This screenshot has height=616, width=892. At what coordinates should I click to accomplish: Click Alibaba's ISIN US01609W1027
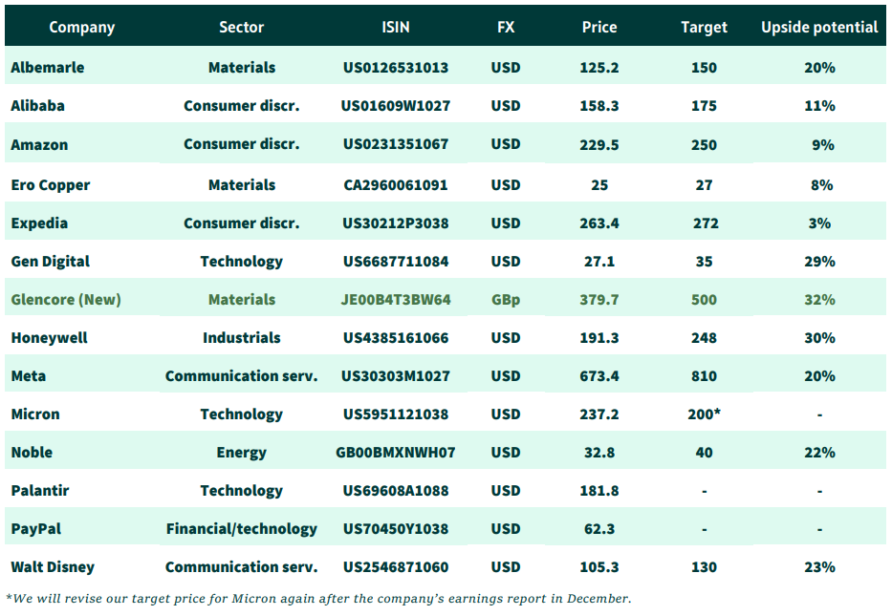[396, 106]
